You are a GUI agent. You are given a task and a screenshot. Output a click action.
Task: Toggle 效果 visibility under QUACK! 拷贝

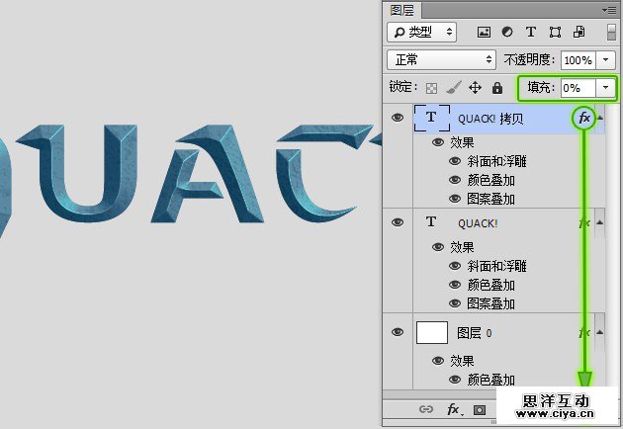tap(438, 142)
